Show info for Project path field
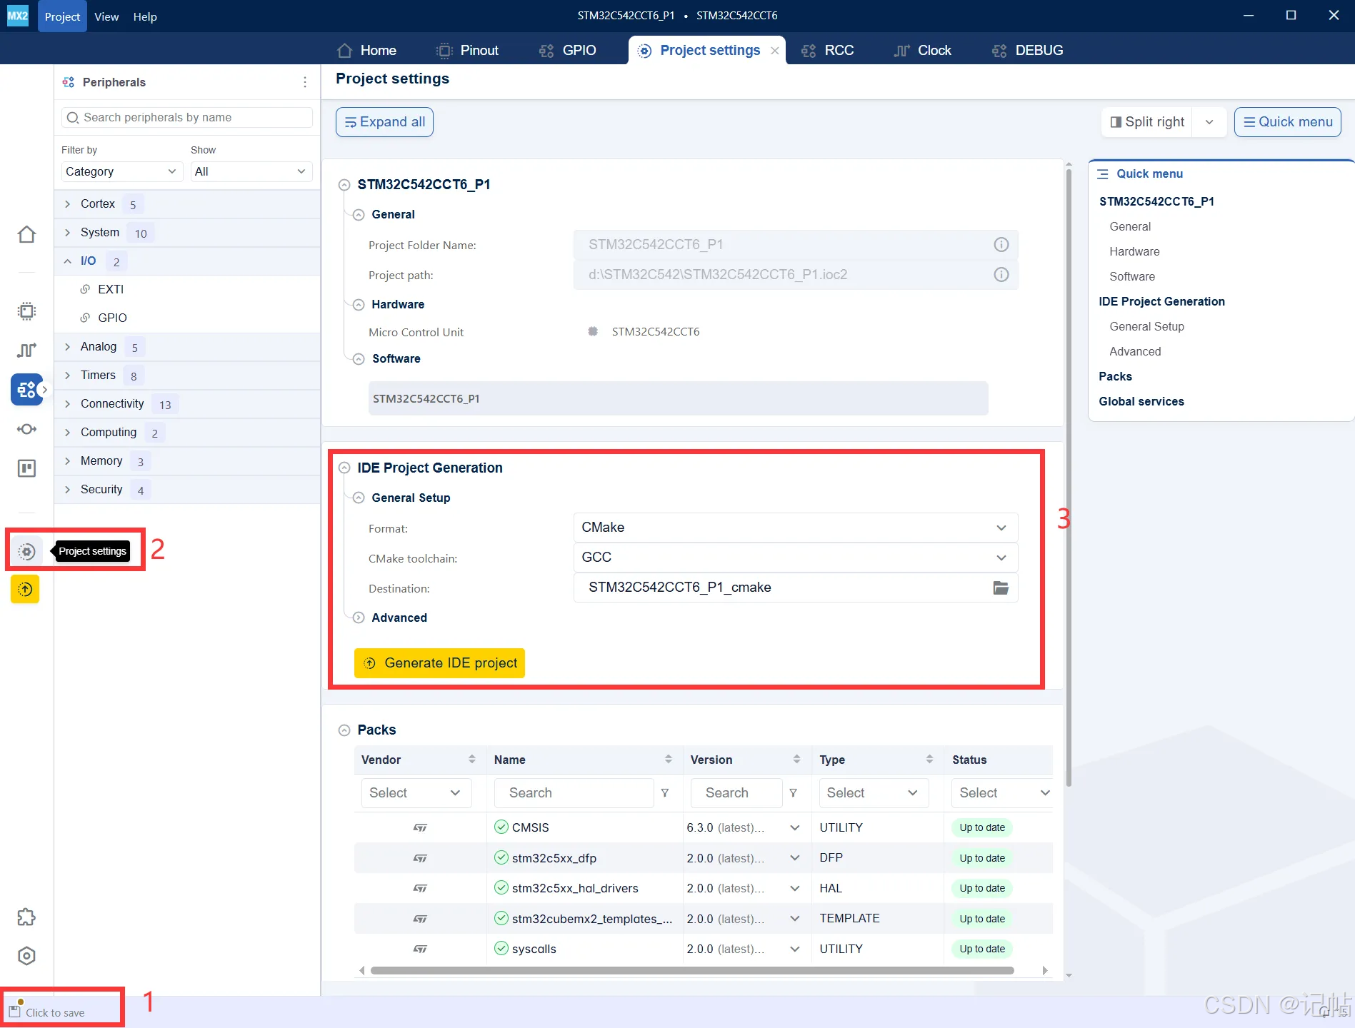This screenshot has width=1355, height=1028. coord(1001,275)
